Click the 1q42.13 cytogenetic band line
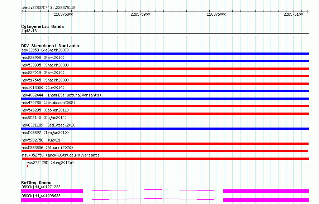Image resolution: width=319 pixels, height=204 pixels. pyautogui.click(x=165, y=35)
